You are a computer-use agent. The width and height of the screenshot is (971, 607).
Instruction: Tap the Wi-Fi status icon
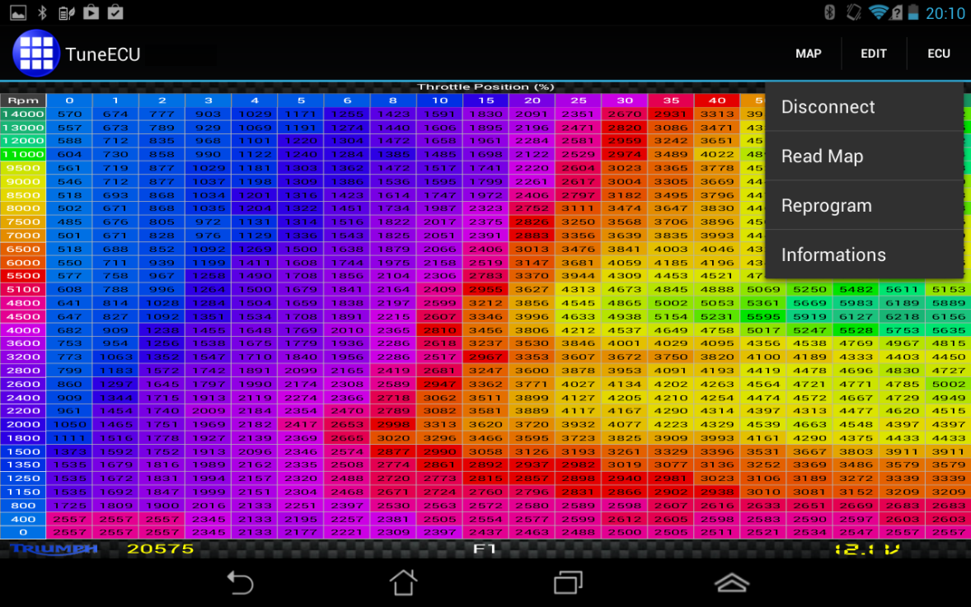pyautogui.click(x=879, y=12)
